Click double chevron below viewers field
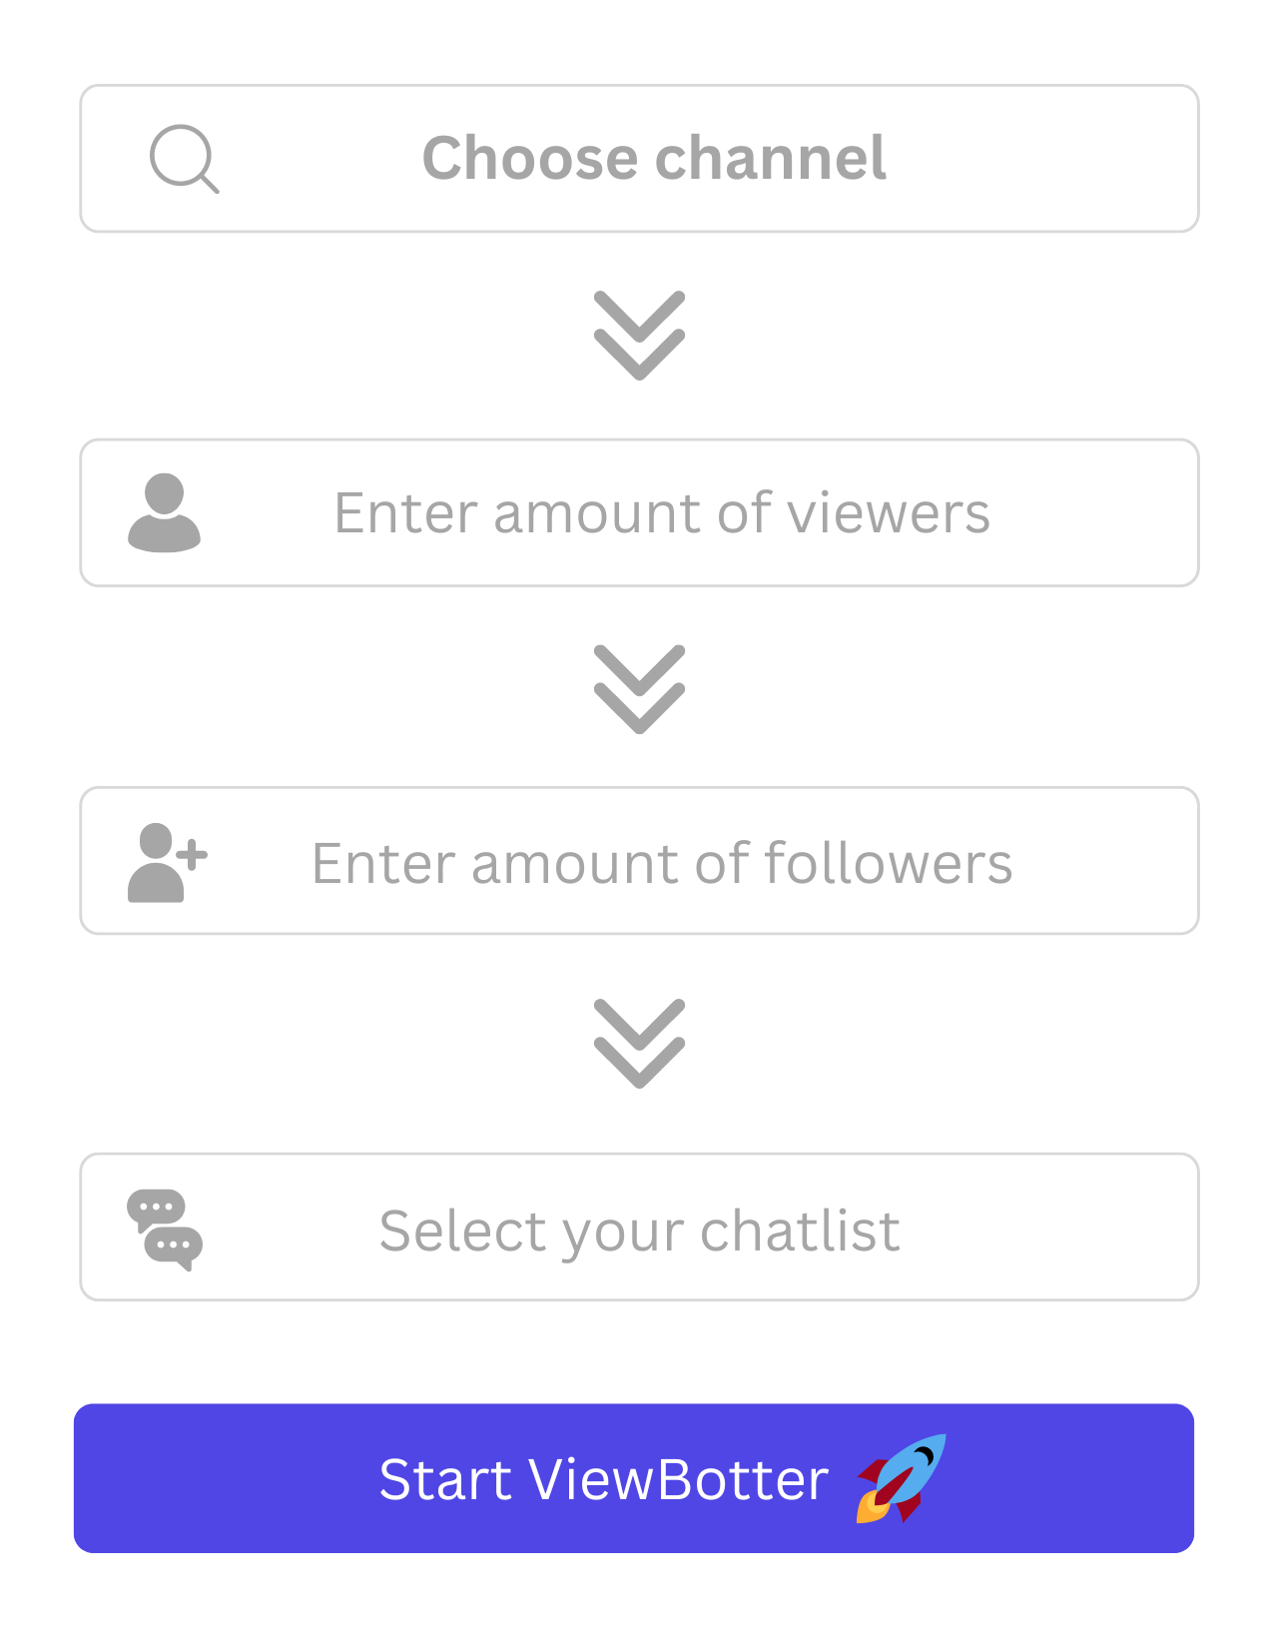 (639, 689)
